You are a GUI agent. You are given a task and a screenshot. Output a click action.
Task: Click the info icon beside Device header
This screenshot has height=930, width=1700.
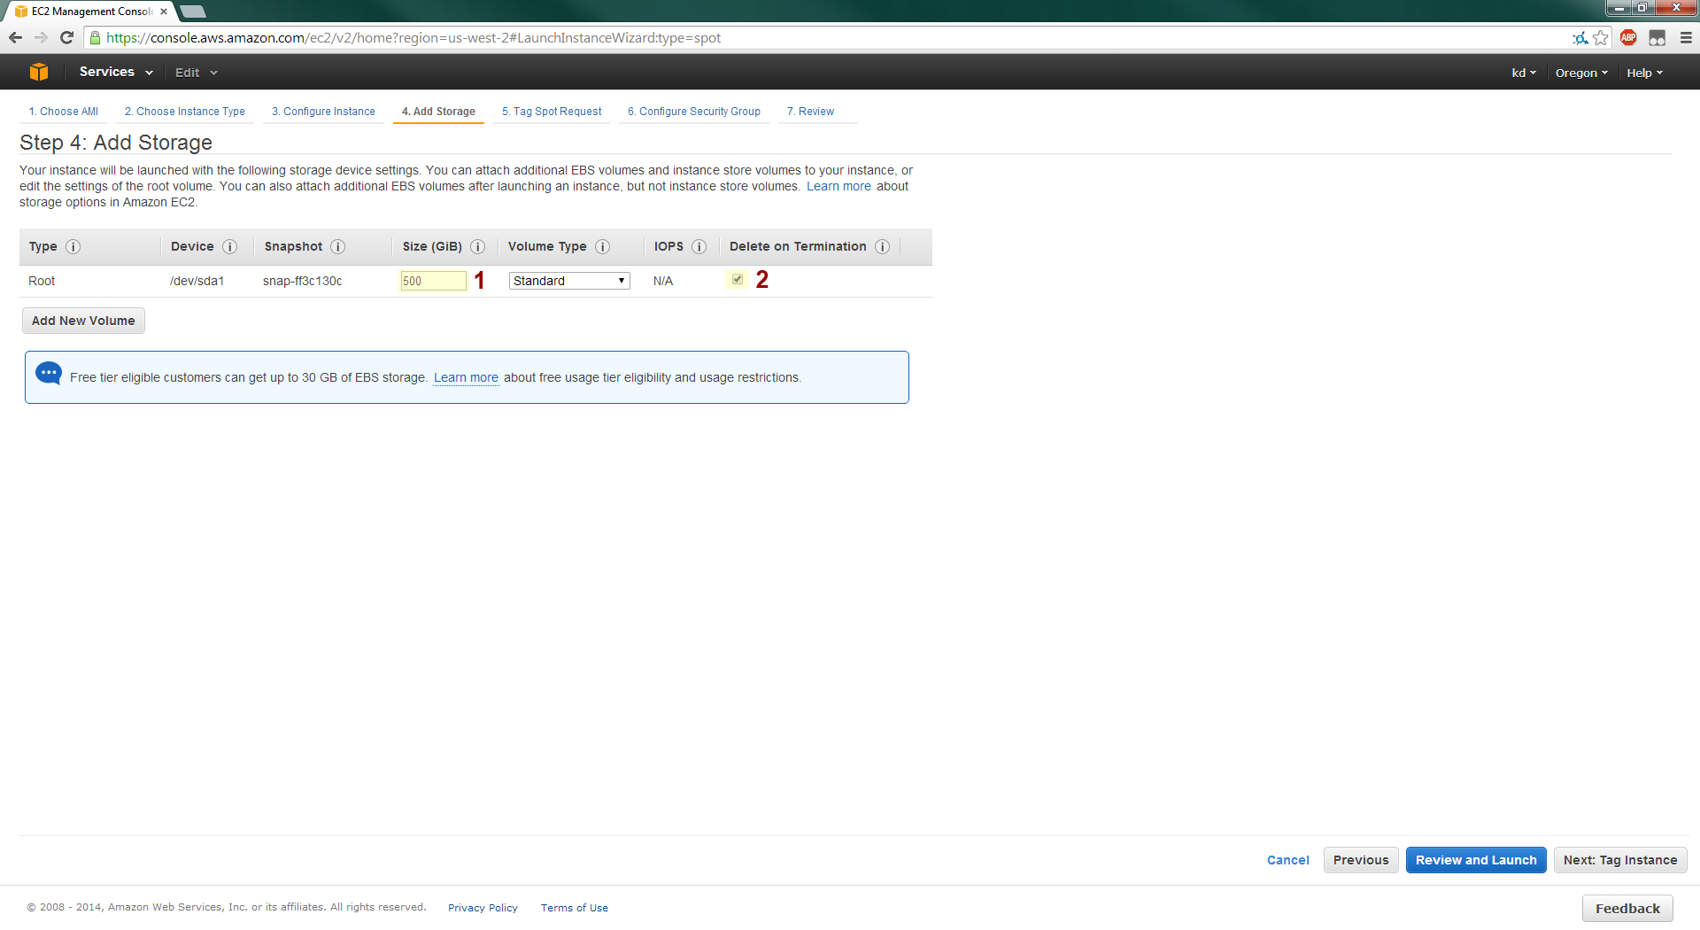tap(229, 247)
